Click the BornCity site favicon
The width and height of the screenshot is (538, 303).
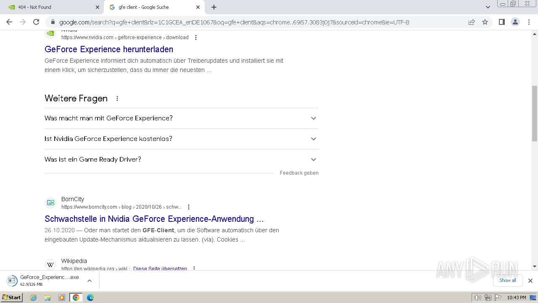(x=50, y=203)
